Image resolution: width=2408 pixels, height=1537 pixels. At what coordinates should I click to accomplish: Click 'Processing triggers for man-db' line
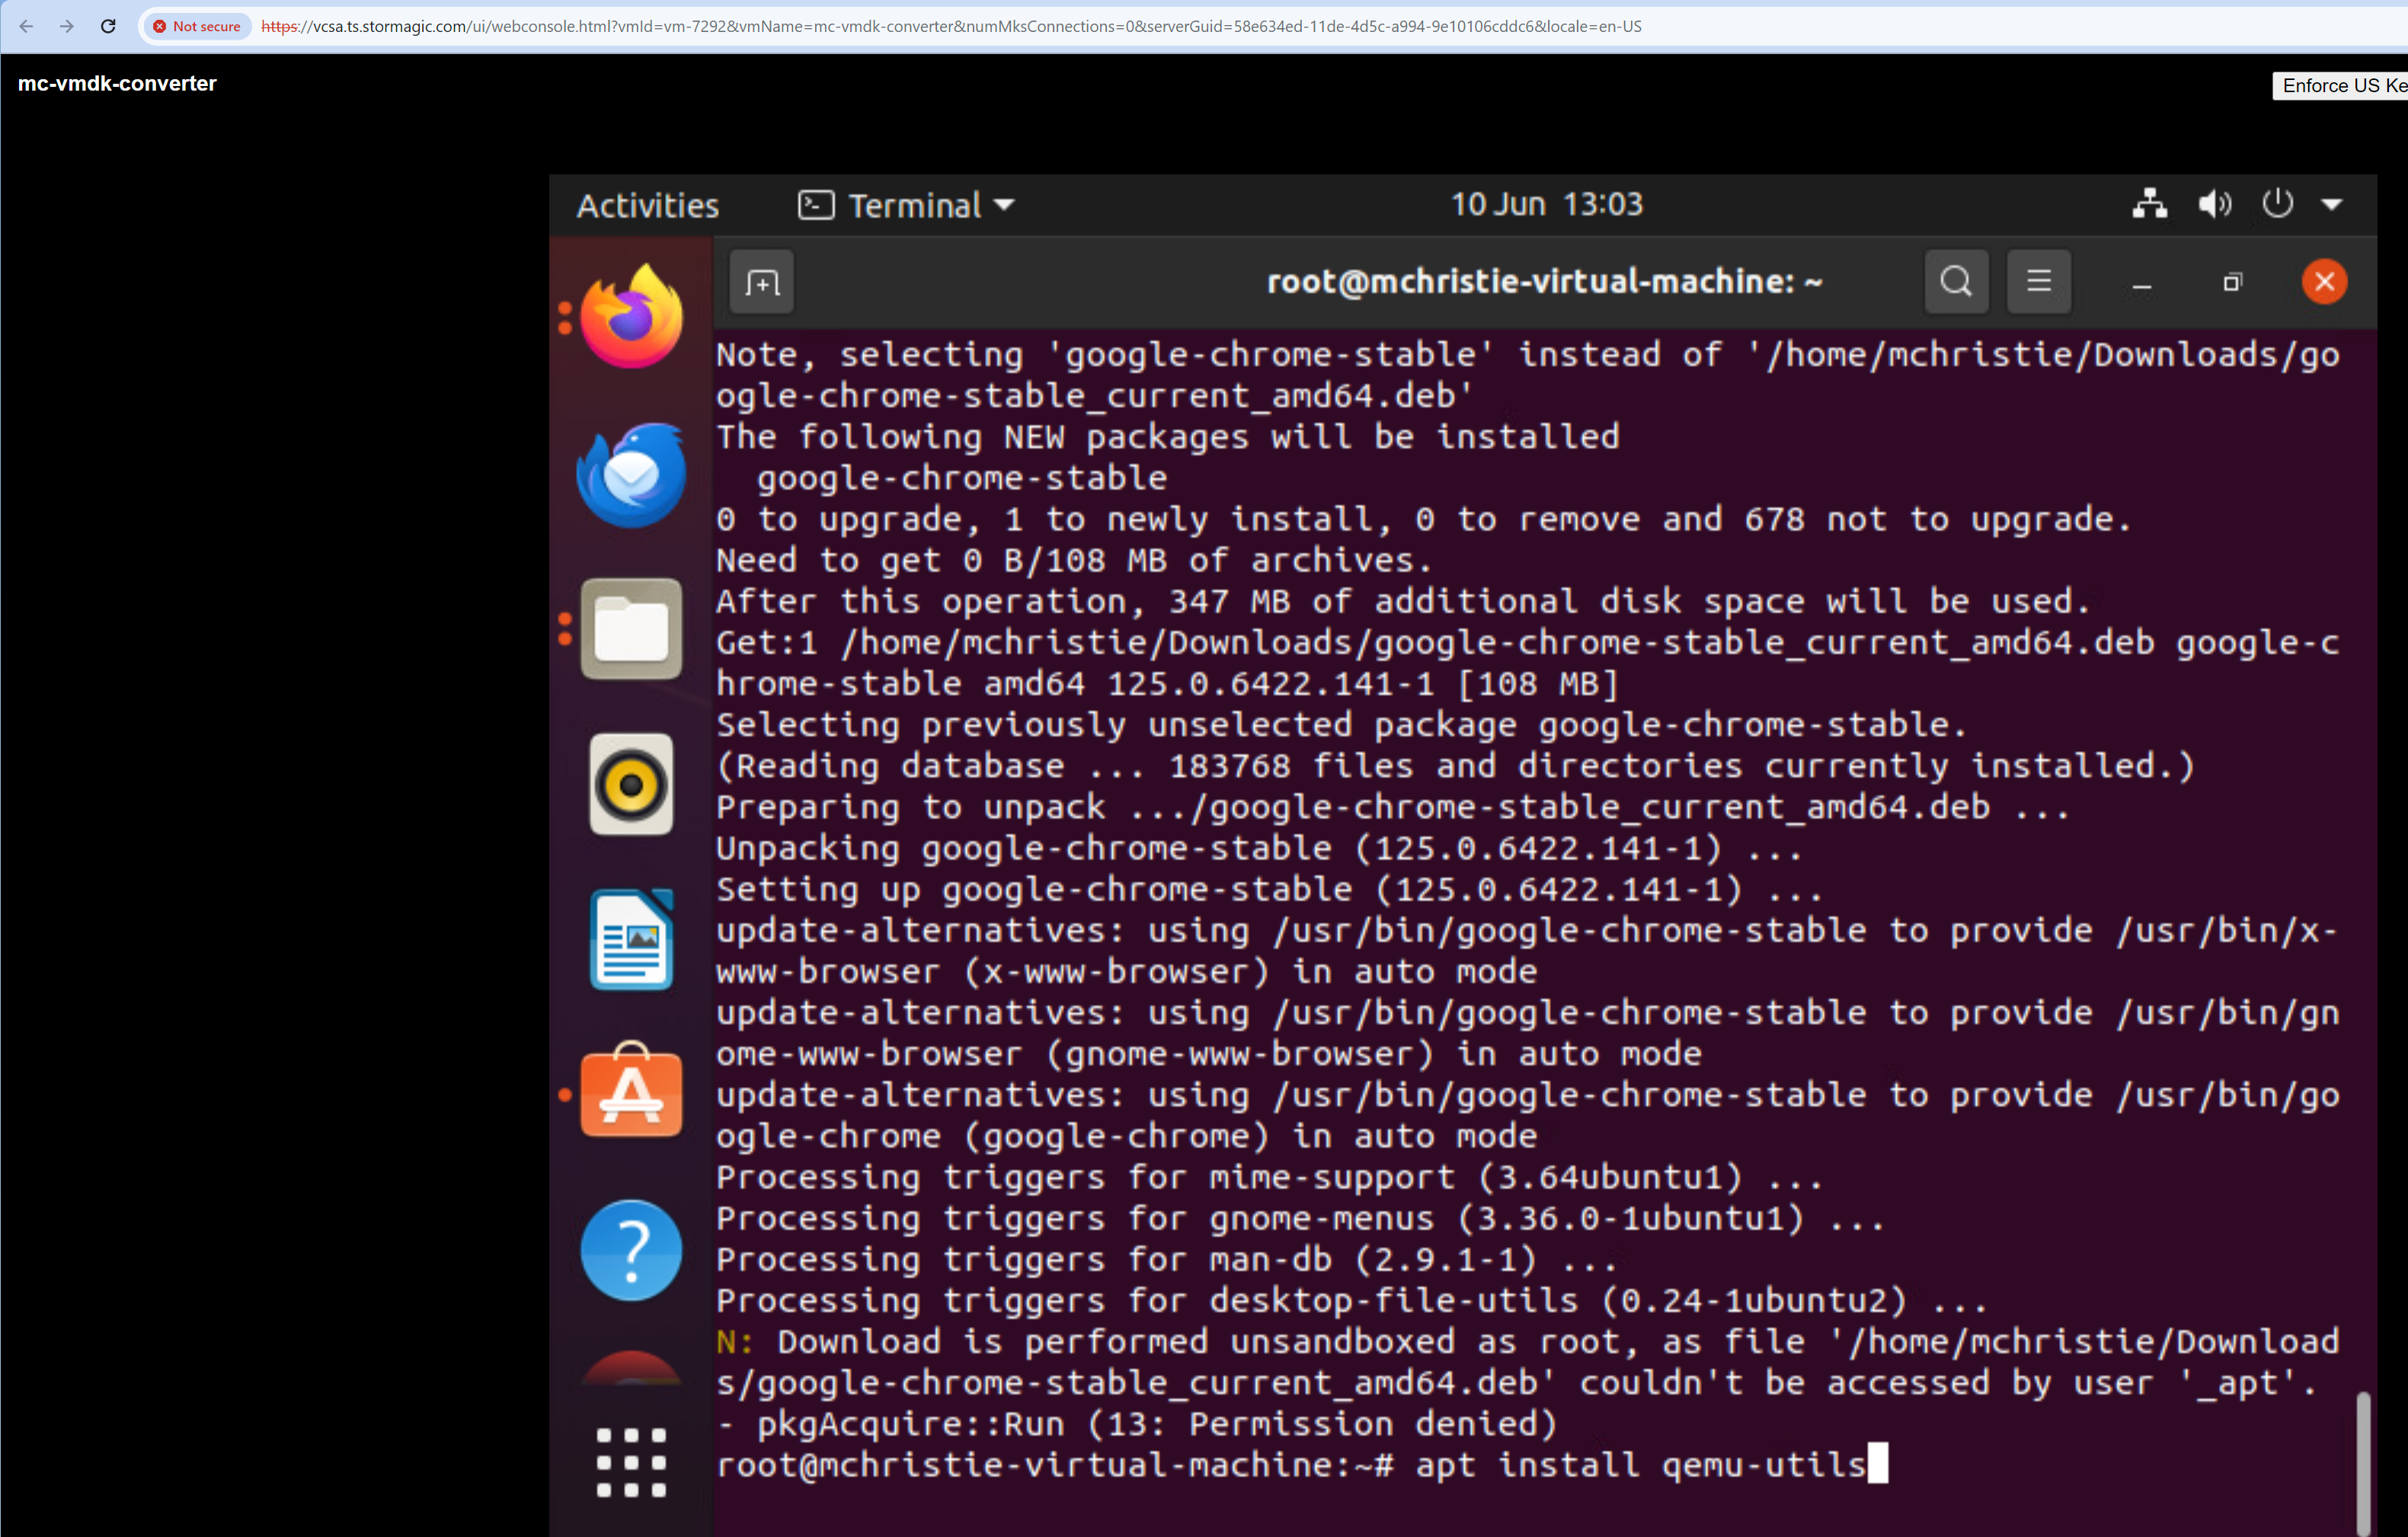[x=1166, y=1260]
